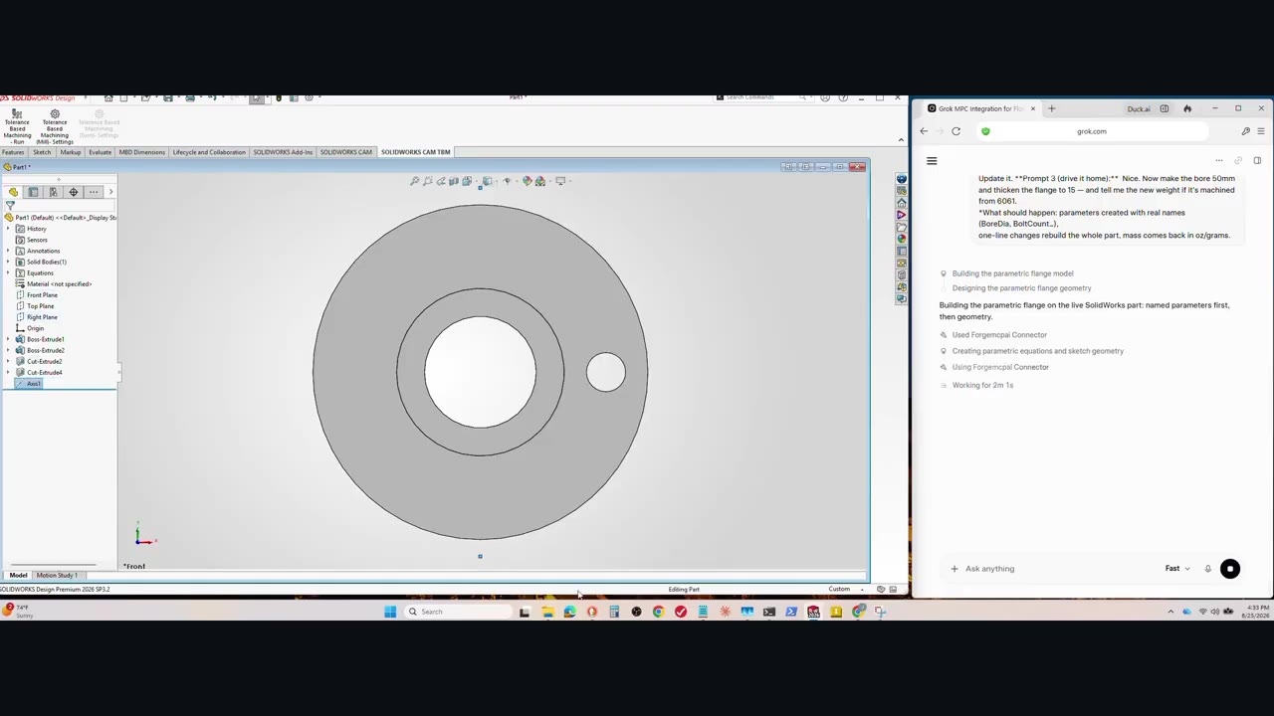Click Section View in view toolbar

click(x=454, y=181)
